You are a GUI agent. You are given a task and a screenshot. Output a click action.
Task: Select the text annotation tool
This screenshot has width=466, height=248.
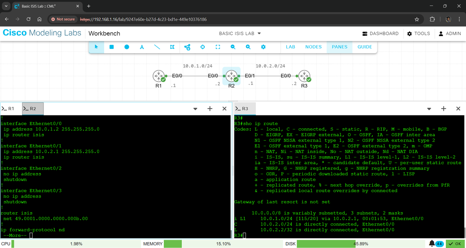point(142,47)
